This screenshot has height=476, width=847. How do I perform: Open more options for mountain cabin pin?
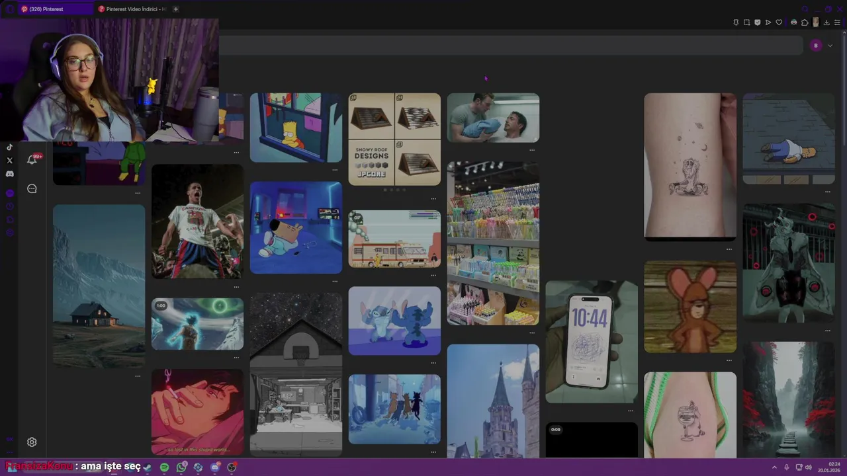pyautogui.click(x=138, y=376)
